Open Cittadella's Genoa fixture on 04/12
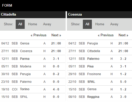The image size is (132, 105). click(33, 43)
